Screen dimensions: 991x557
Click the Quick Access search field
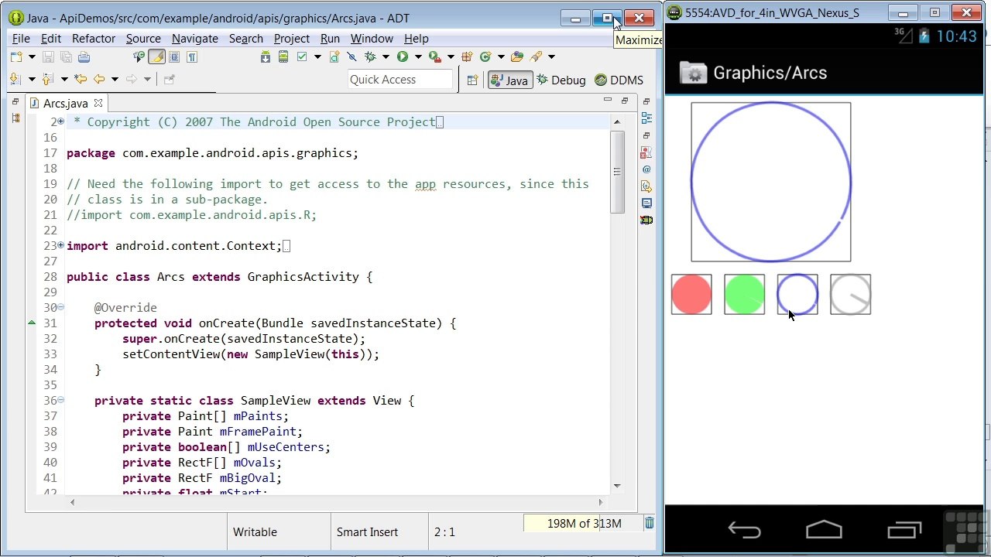tap(400, 80)
